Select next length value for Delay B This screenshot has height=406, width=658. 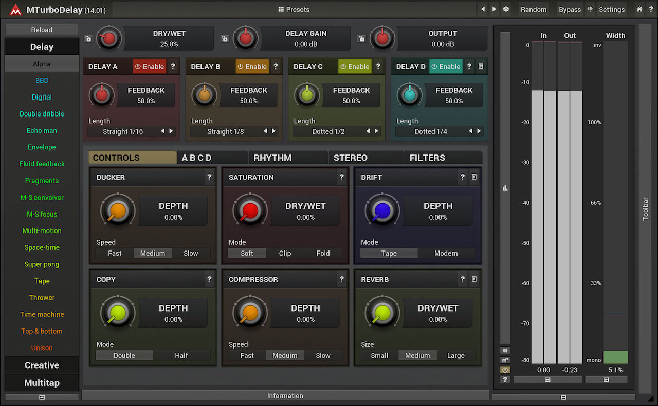pyautogui.click(x=274, y=131)
